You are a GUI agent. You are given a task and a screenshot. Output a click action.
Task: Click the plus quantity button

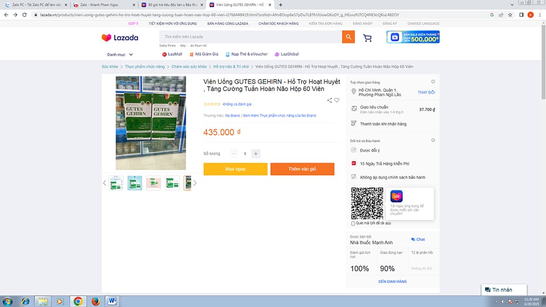click(x=256, y=154)
